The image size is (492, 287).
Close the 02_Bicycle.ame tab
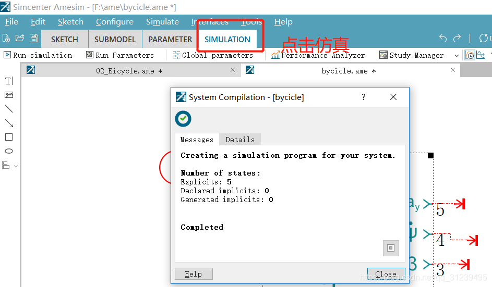point(233,70)
